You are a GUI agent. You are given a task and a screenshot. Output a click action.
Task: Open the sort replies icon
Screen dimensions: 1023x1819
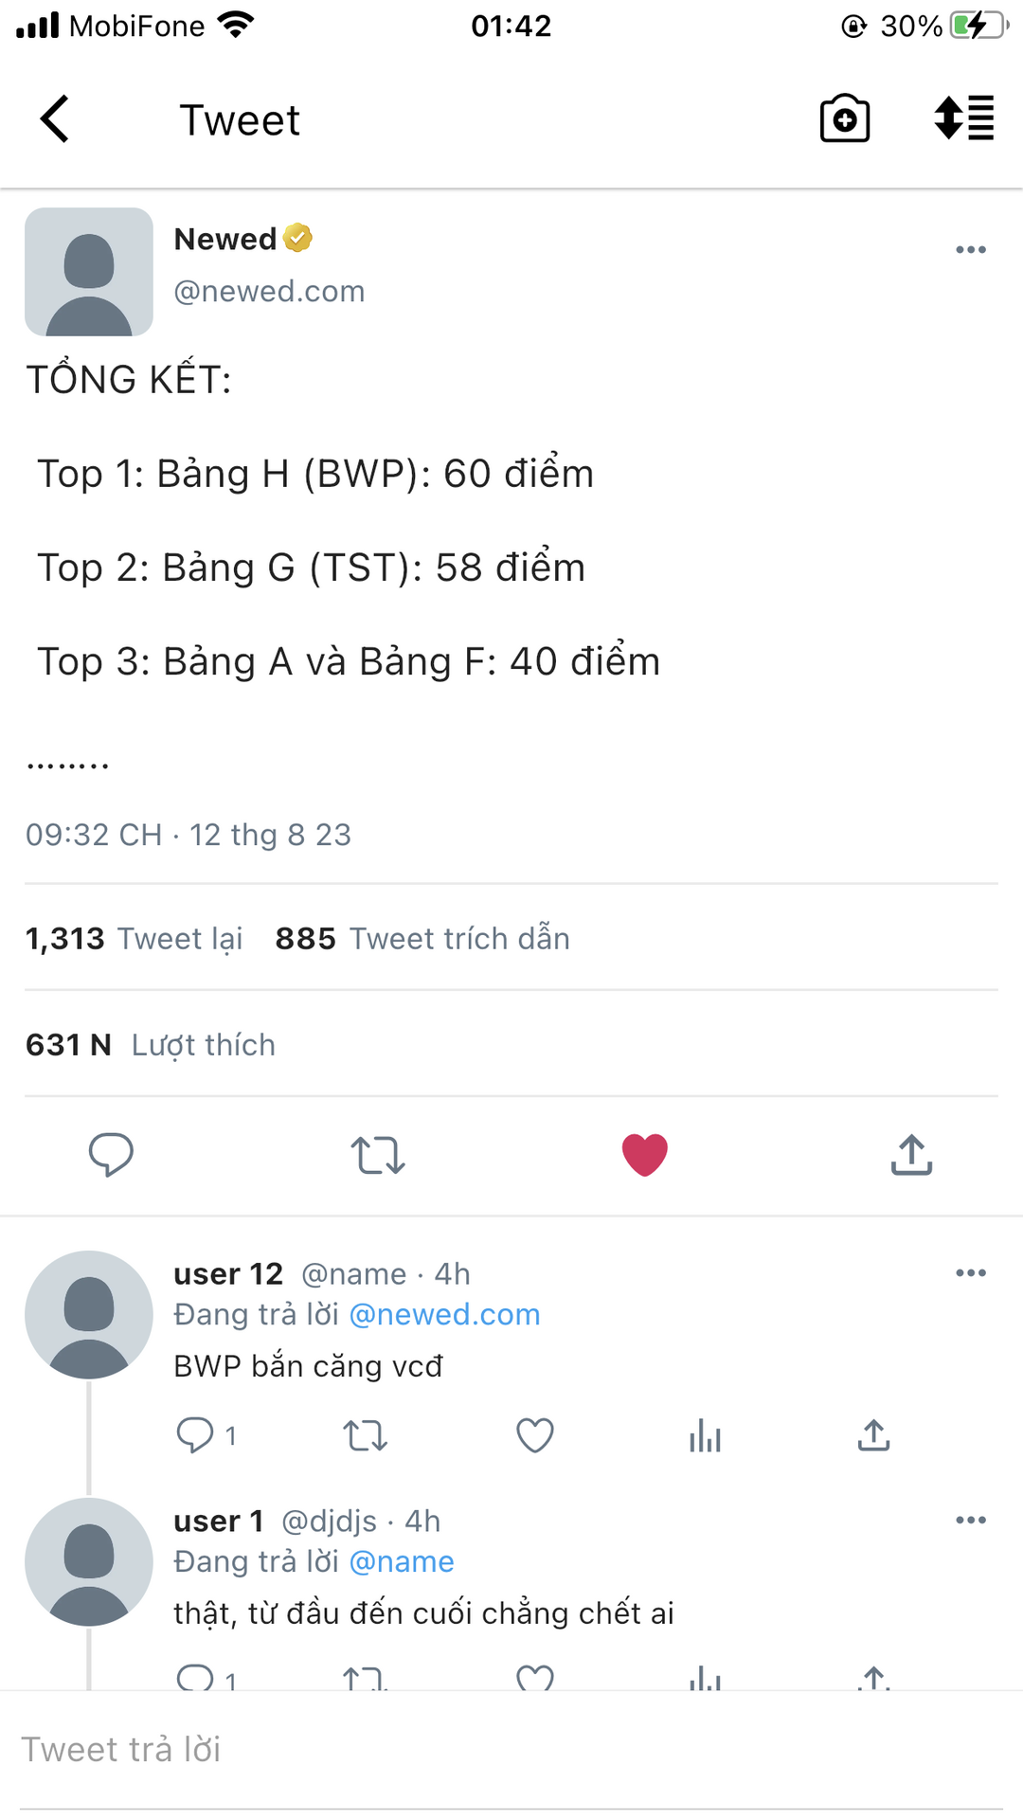coord(963,119)
